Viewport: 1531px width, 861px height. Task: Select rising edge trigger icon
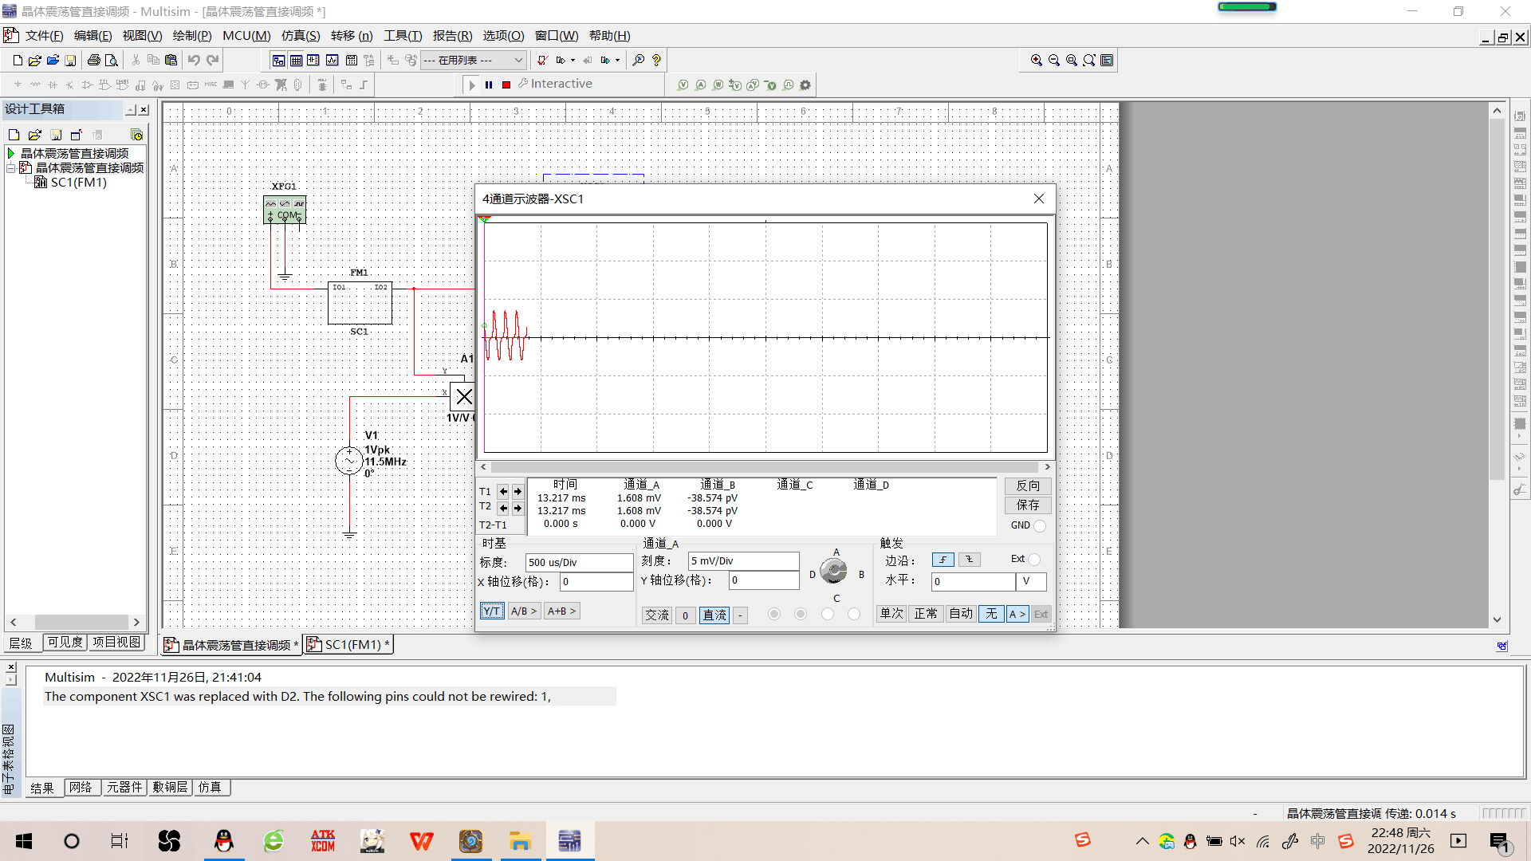point(943,560)
